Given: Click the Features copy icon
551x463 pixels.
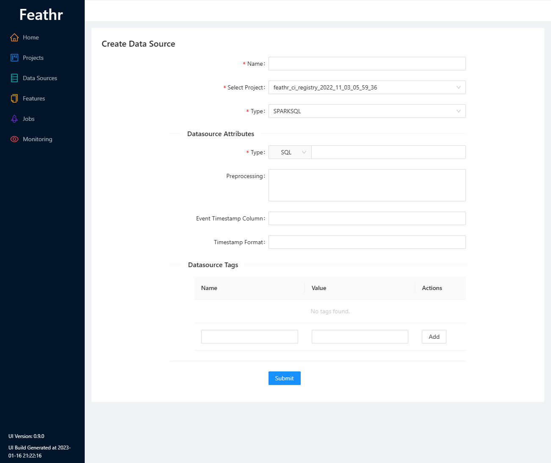Looking at the screenshot, I should (x=14, y=98).
